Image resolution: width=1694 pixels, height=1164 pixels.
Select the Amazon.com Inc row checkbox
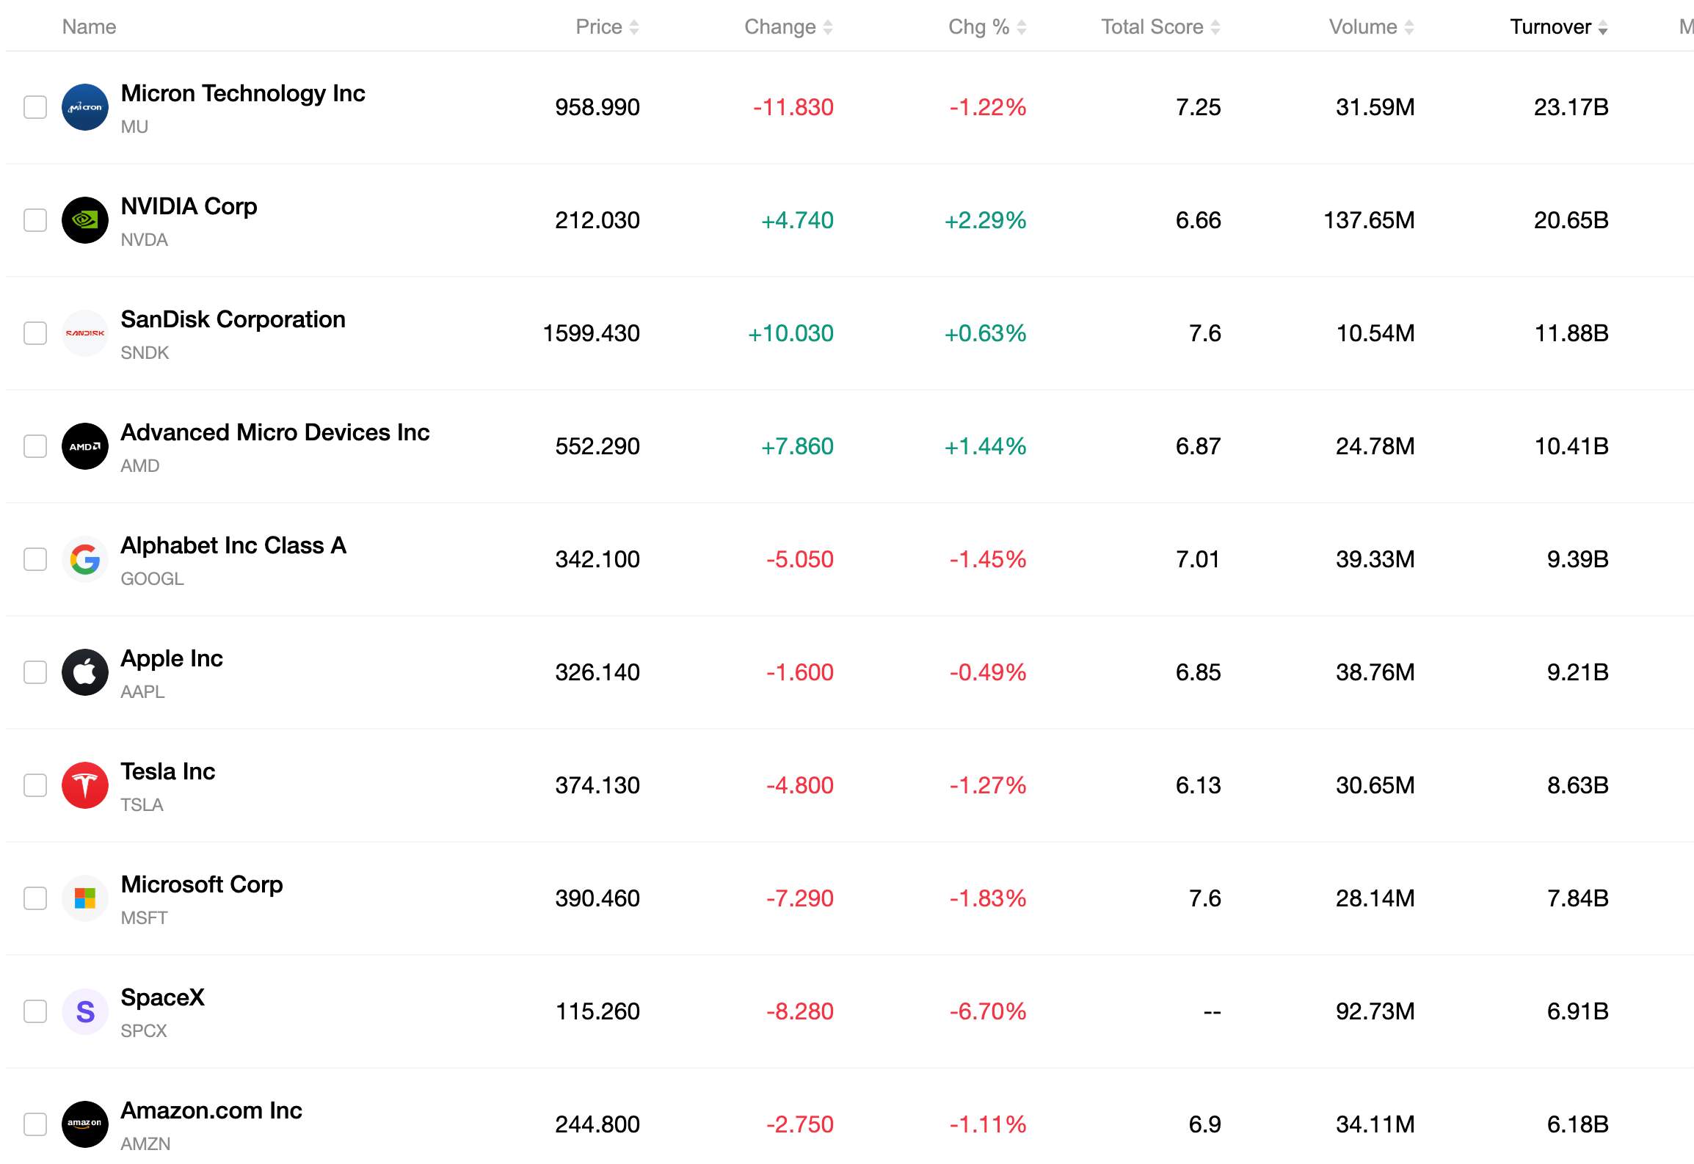[35, 1124]
